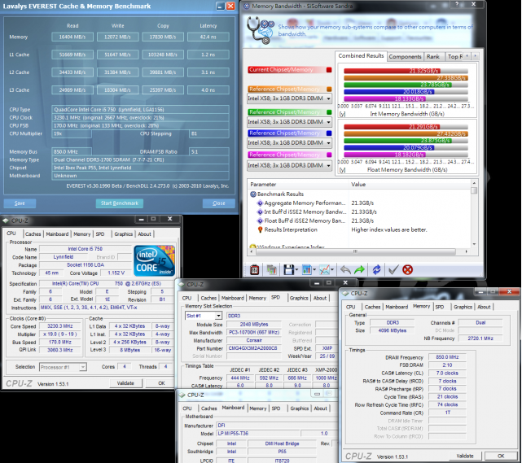Click the L1 Cache latency 1.2 ns field
Screen dimensions: 522x463
(x=208, y=55)
